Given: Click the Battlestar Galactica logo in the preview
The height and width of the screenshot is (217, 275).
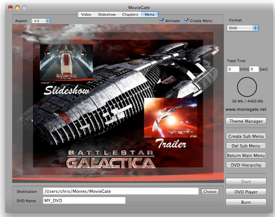Looking at the screenshot, I should click(x=111, y=159).
